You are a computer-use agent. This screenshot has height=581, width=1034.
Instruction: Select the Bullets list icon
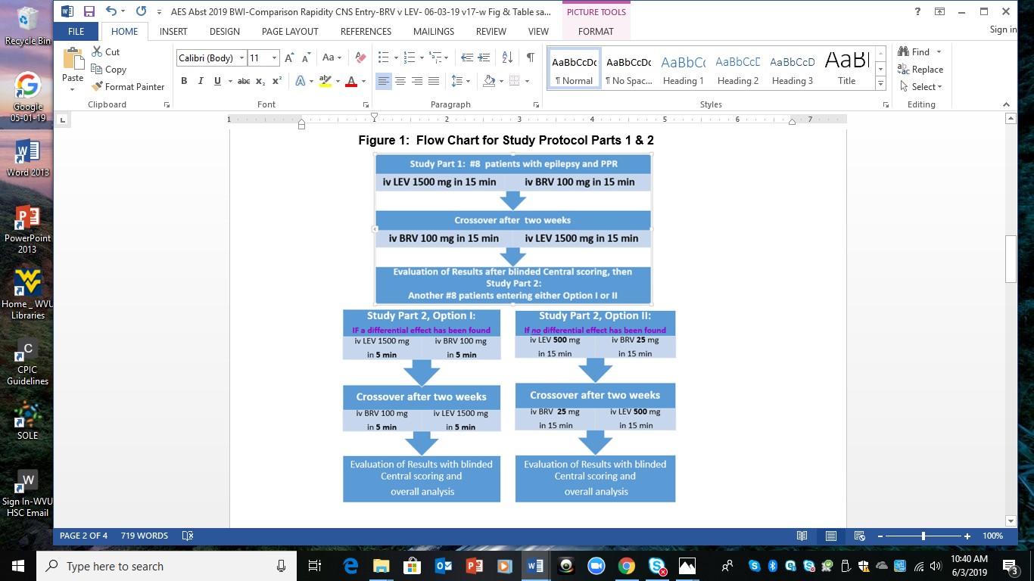tap(383, 58)
